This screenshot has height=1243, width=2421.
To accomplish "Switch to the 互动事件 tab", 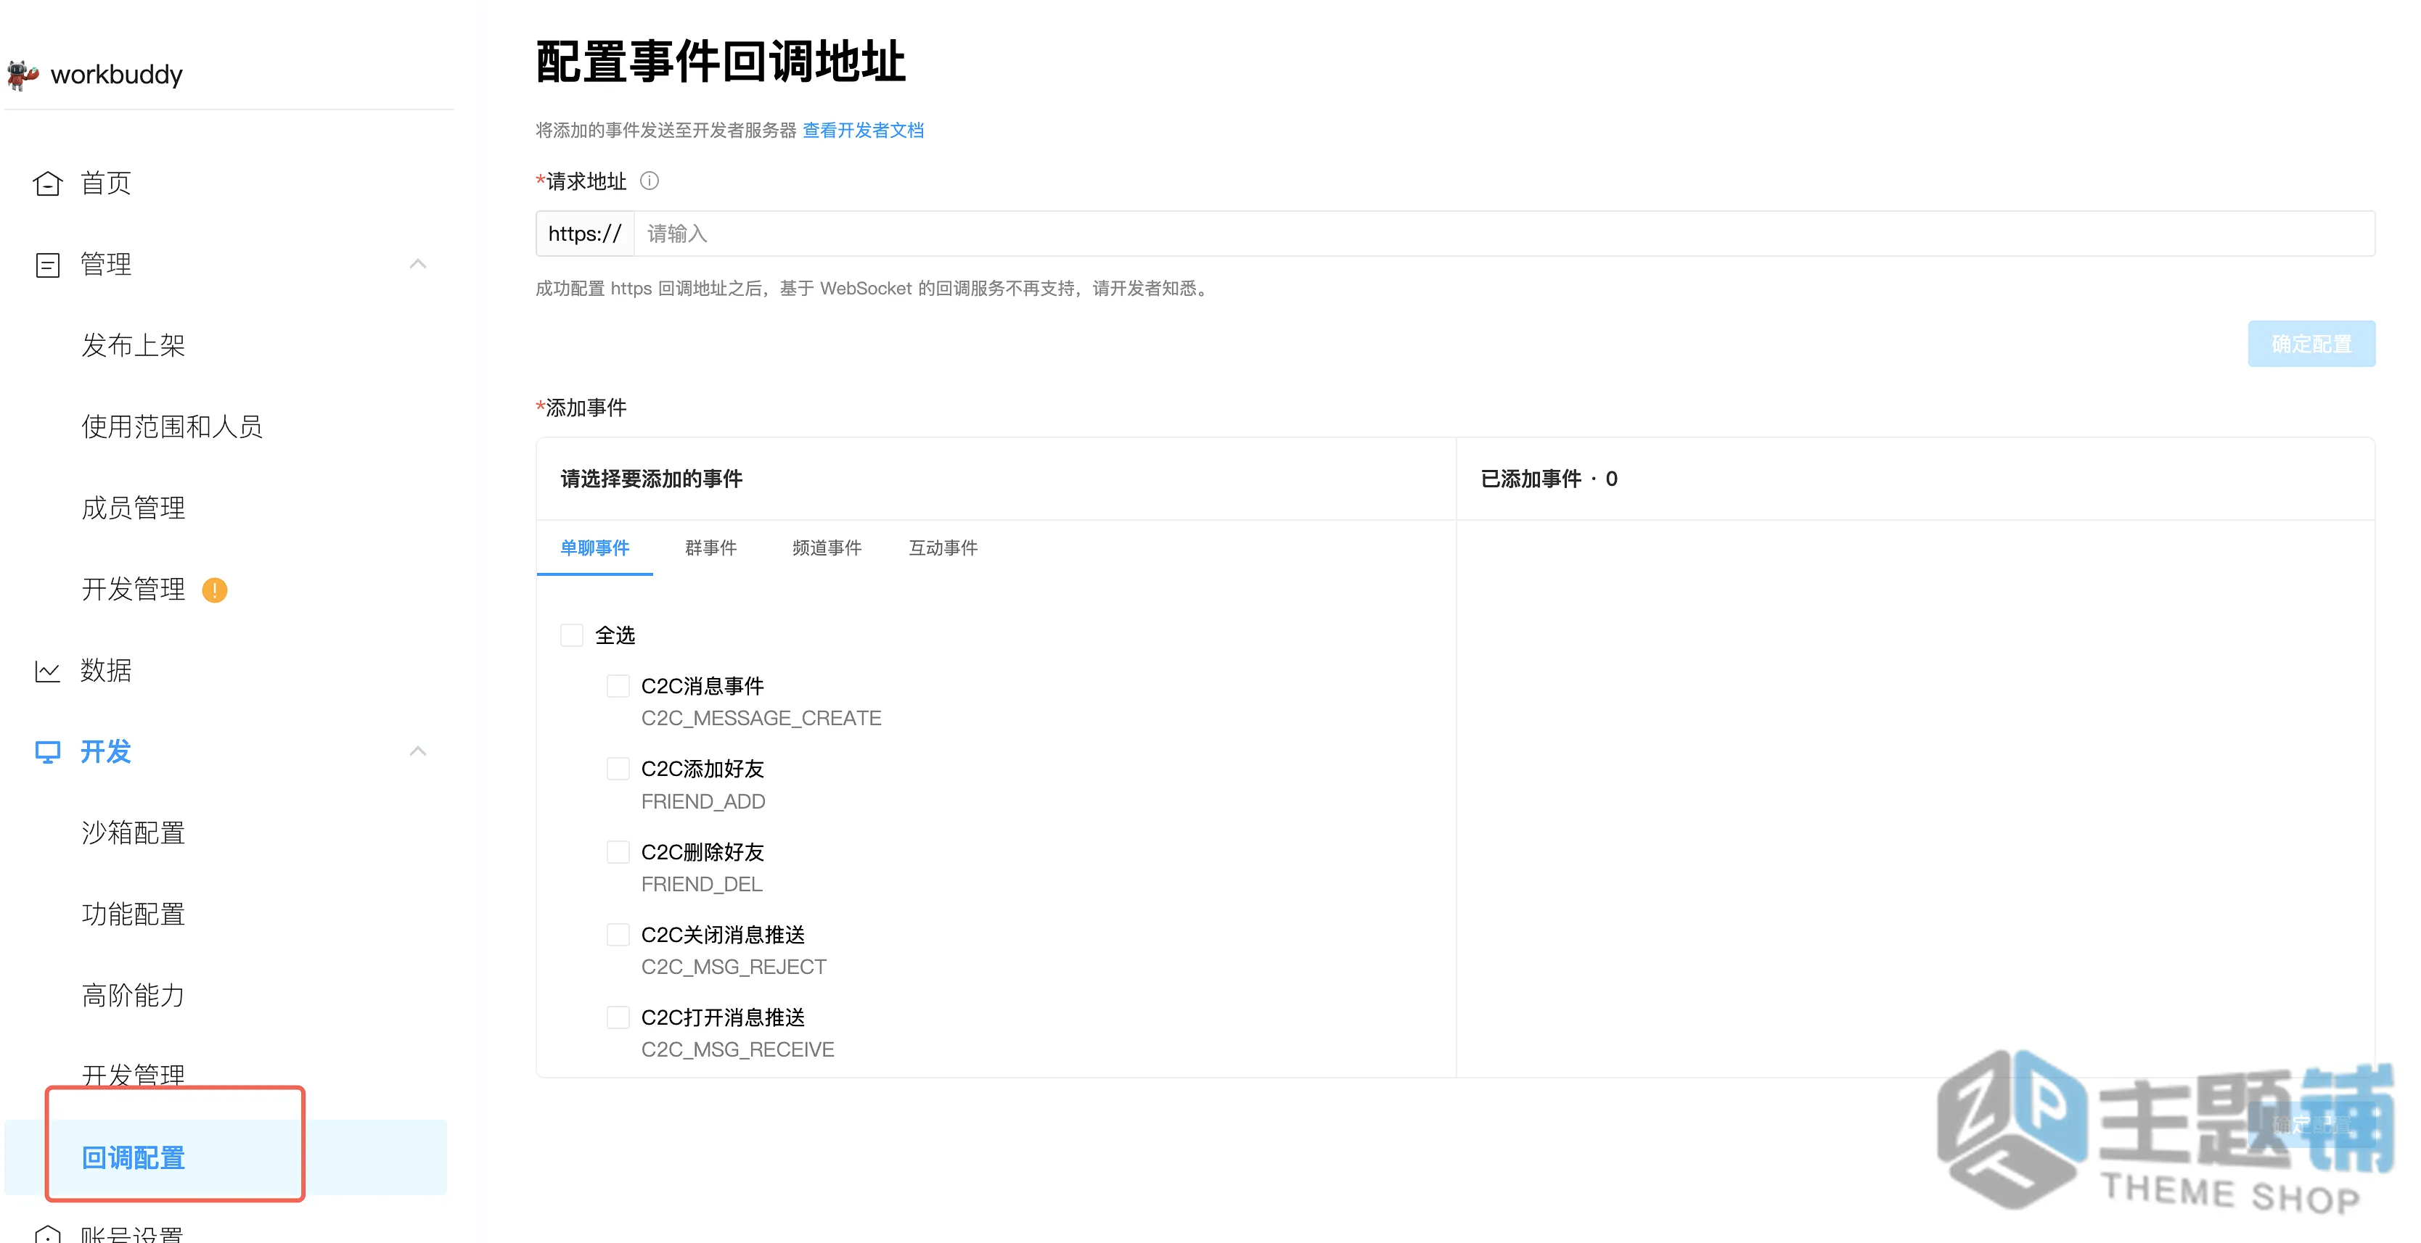I will pos(943,548).
